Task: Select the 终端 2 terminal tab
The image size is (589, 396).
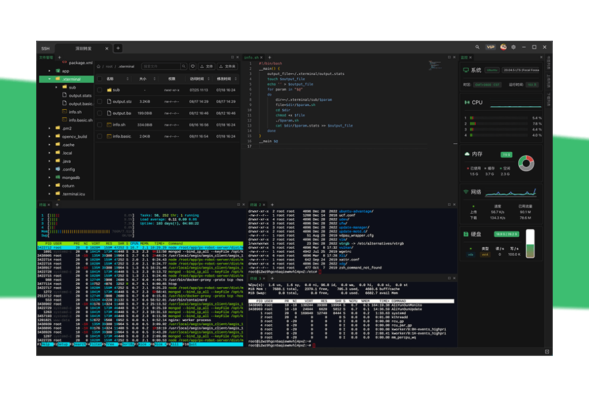Action: (x=255, y=205)
